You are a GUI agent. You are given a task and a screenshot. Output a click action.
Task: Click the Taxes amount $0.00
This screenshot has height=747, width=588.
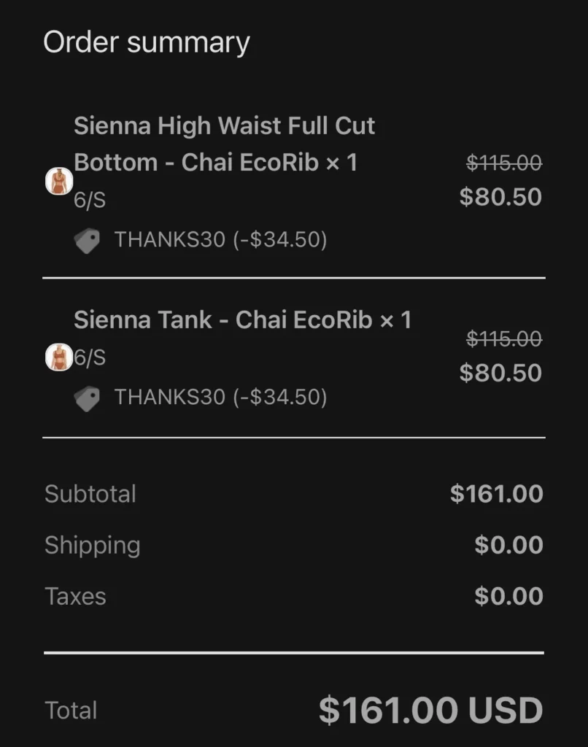pyautogui.click(x=509, y=596)
